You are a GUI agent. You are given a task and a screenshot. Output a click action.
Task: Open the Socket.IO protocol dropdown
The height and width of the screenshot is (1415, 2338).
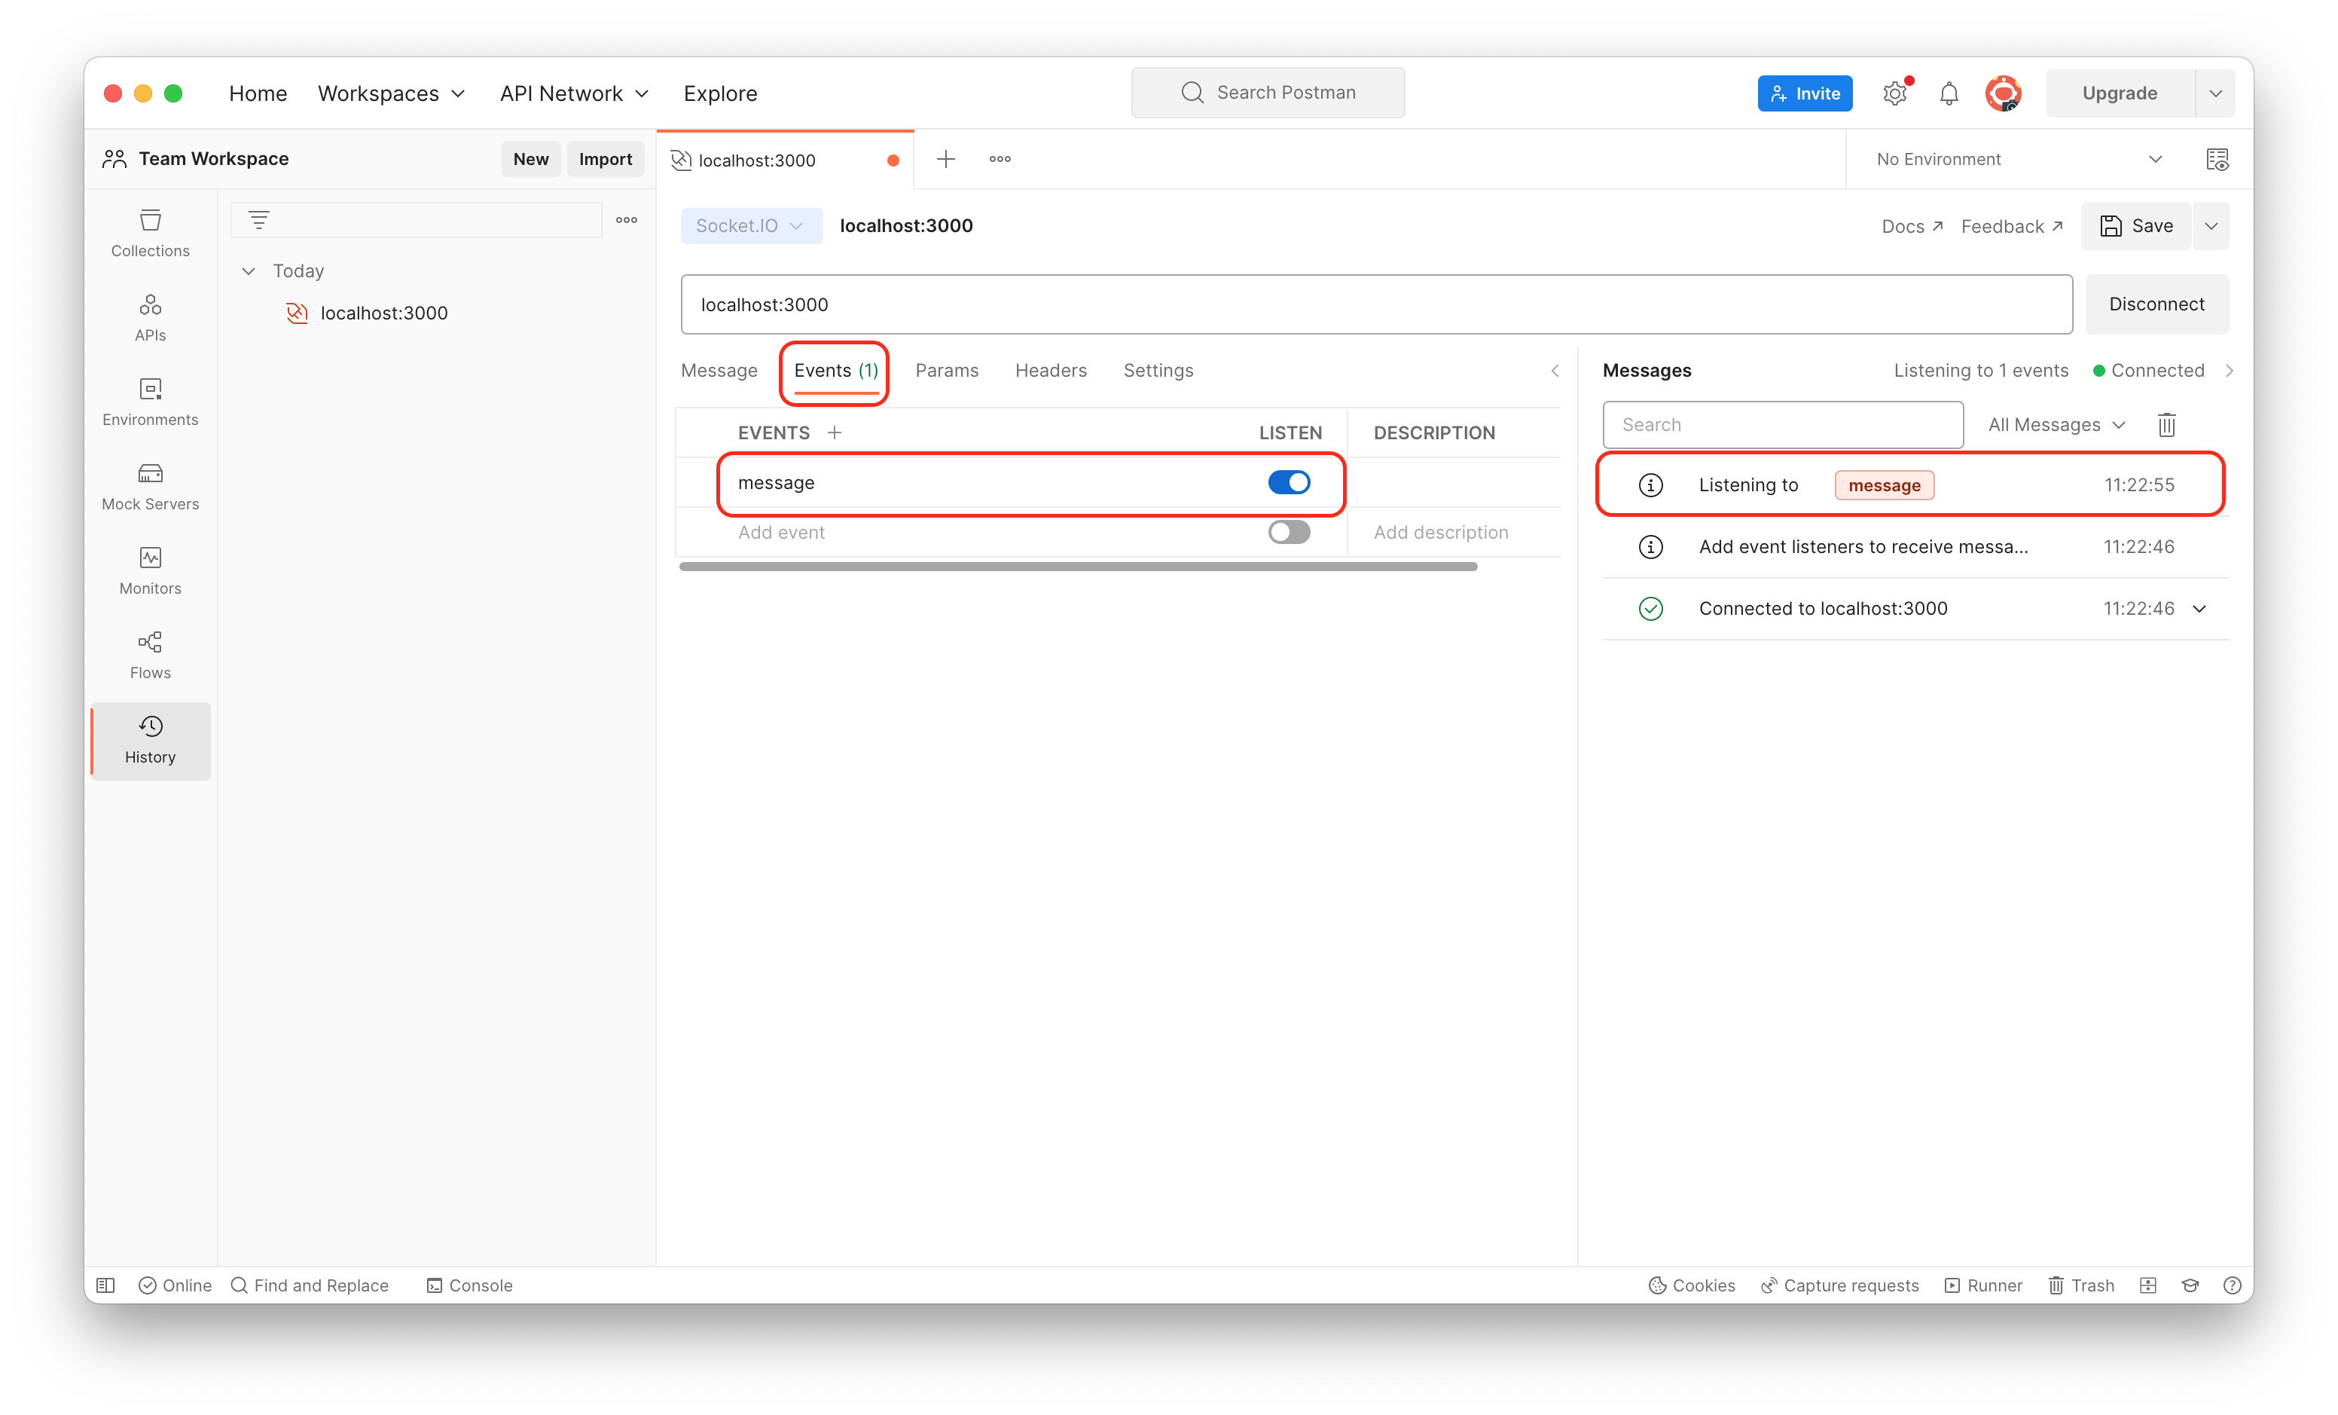750,226
